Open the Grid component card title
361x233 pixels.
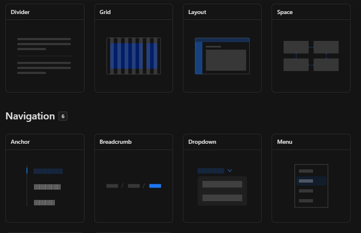point(105,12)
